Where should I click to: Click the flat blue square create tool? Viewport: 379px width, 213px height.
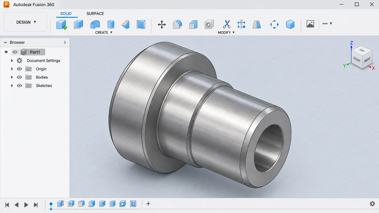(x=141, y=24)
